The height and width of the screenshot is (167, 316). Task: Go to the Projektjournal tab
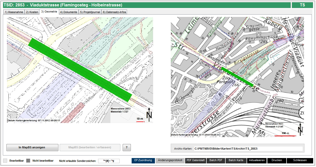[90, 12]
